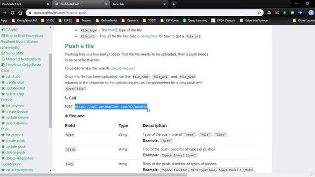Open the list-subscriptions API entry

pyautogui.click(x=17, y=170)
